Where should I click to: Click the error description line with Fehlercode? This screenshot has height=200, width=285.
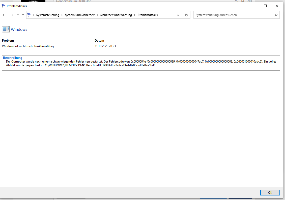point(141,62)
